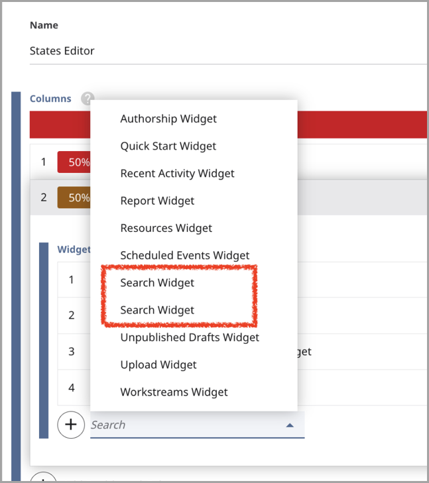Choose the Upload Widget option
Image resolution: width=429 pixels, height=483 pixels.
[x=158, y=365]
